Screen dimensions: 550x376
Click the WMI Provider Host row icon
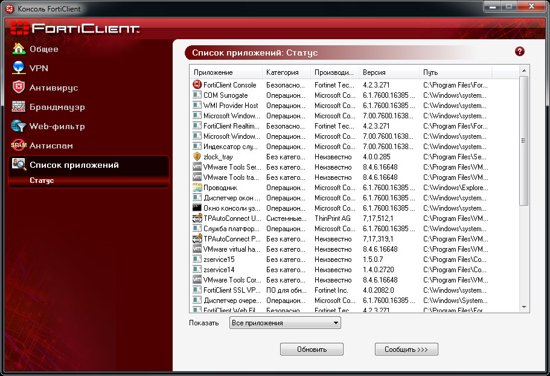tap(197, 105)
